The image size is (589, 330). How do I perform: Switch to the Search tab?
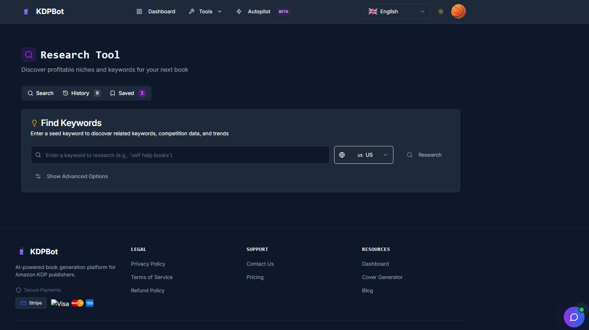(x=41, y=93)
